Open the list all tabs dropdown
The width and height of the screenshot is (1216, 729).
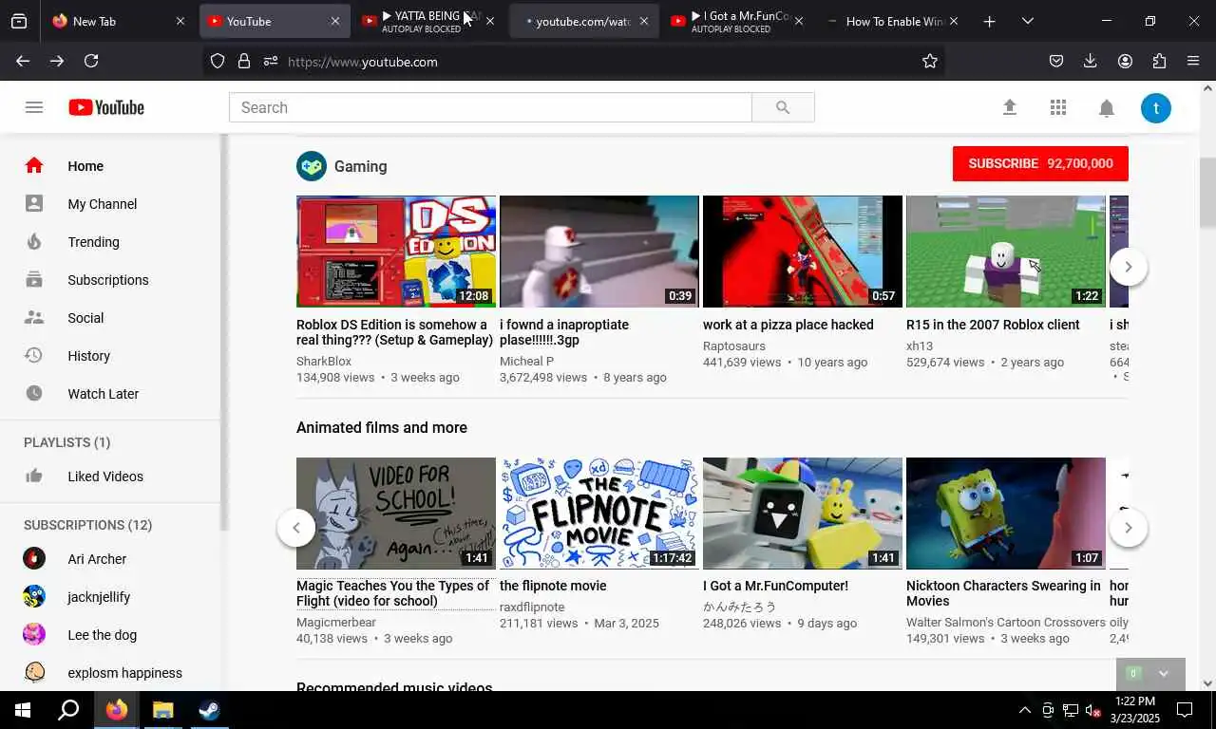coord(1028,21)
